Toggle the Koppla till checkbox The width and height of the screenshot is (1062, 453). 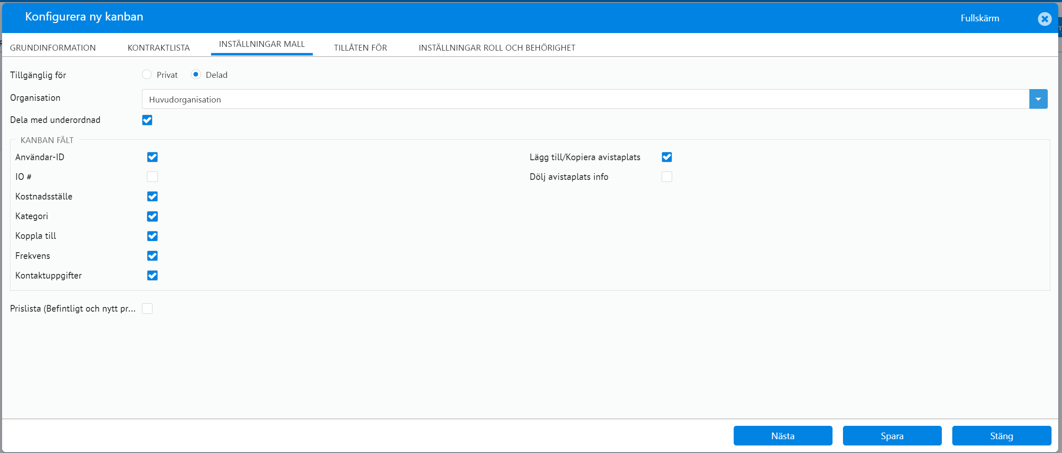(152, 236)
